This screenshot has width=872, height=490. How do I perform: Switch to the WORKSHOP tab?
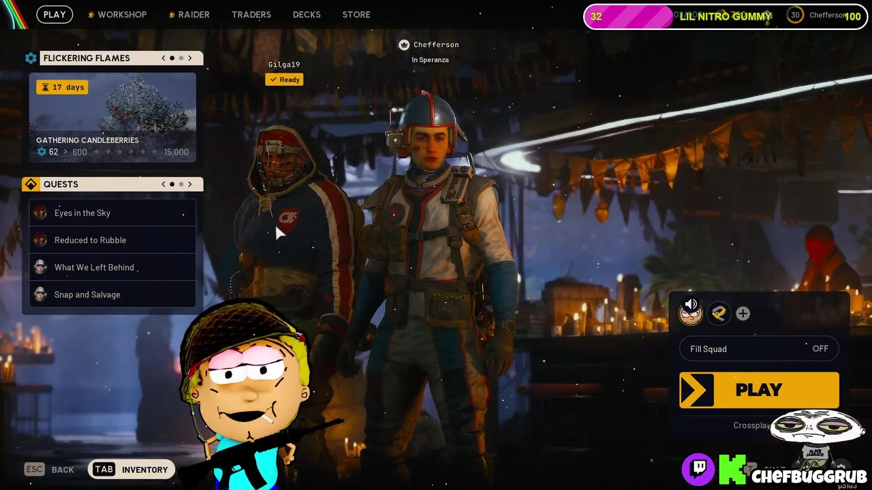(x=122, y=14)
